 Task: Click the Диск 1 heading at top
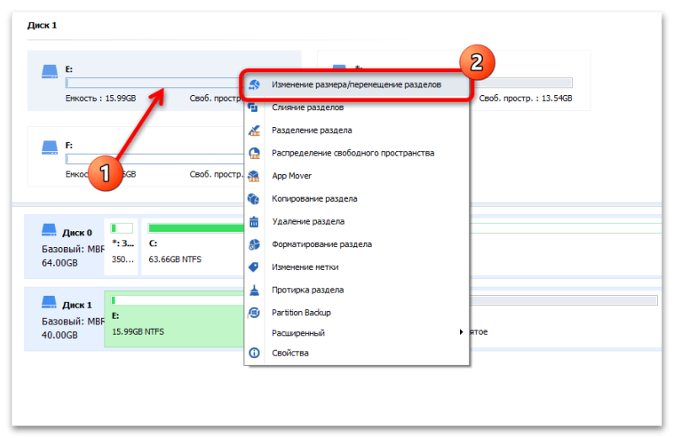(x=41, y=25)
